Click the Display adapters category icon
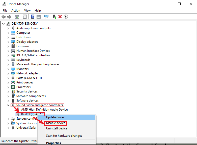 (13, 42)
